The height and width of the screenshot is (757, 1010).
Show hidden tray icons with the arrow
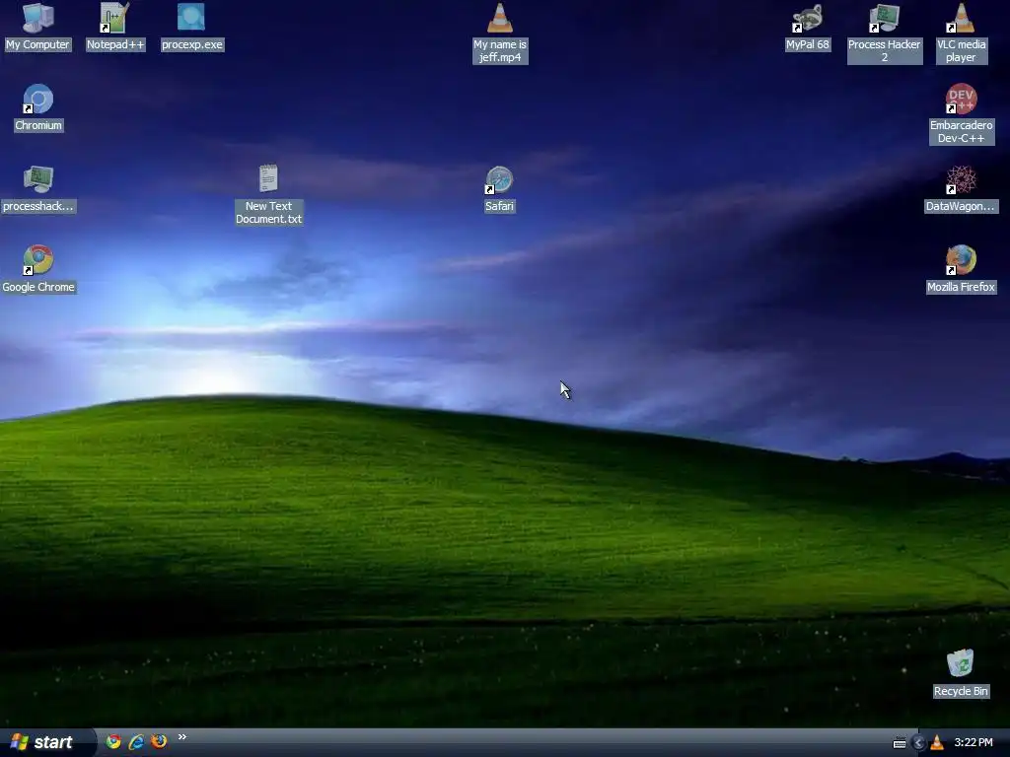click(918, 743)
